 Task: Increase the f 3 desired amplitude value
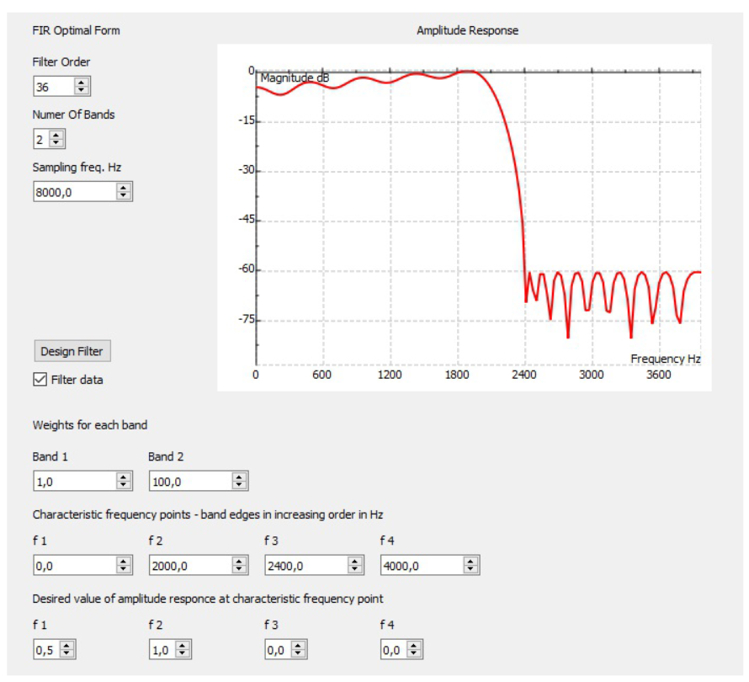click(x=300, y=646)
